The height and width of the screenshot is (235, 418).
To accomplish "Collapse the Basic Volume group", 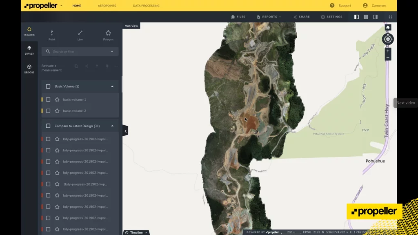I will pos(112,86).
